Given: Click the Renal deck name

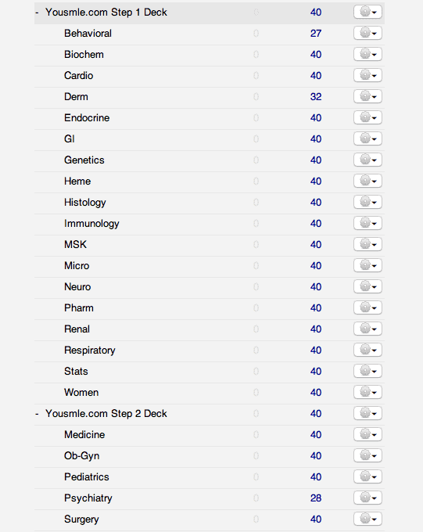Looking at the screenshot, I should pos(77,329).
